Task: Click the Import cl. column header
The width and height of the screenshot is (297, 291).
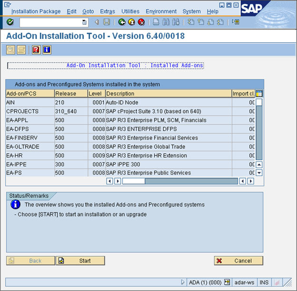Action: click(x=243, y=94)
